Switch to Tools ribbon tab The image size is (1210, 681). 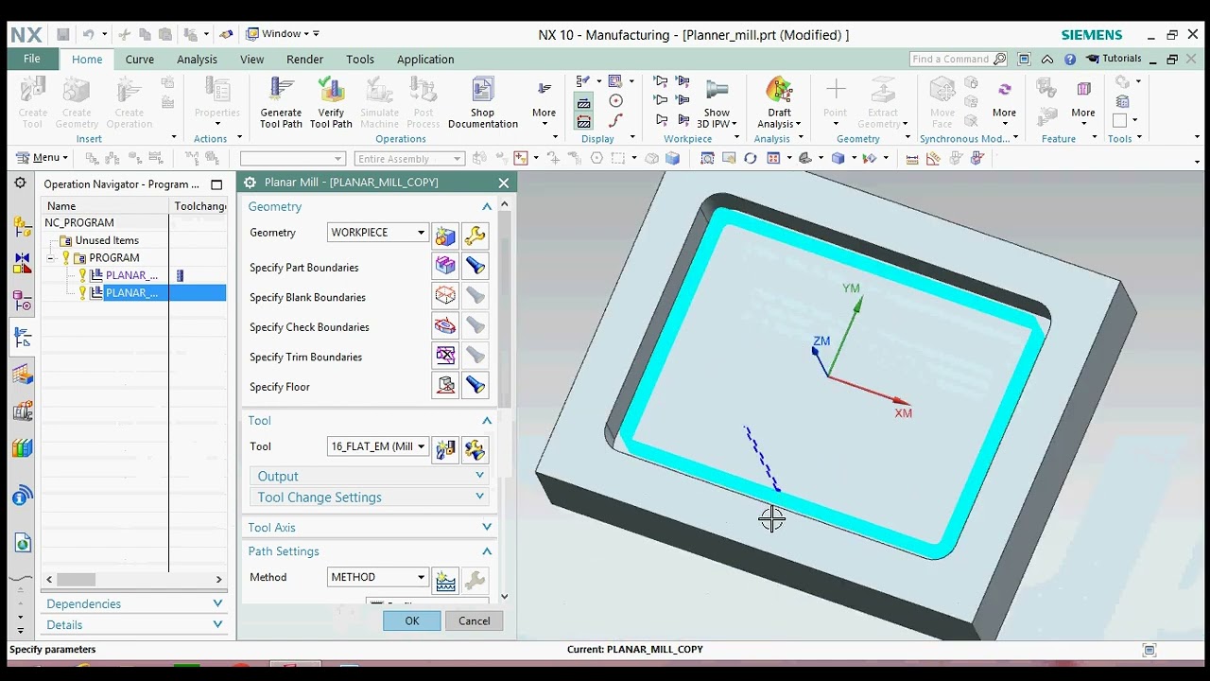pyautogui.click(x=360, y=59)
